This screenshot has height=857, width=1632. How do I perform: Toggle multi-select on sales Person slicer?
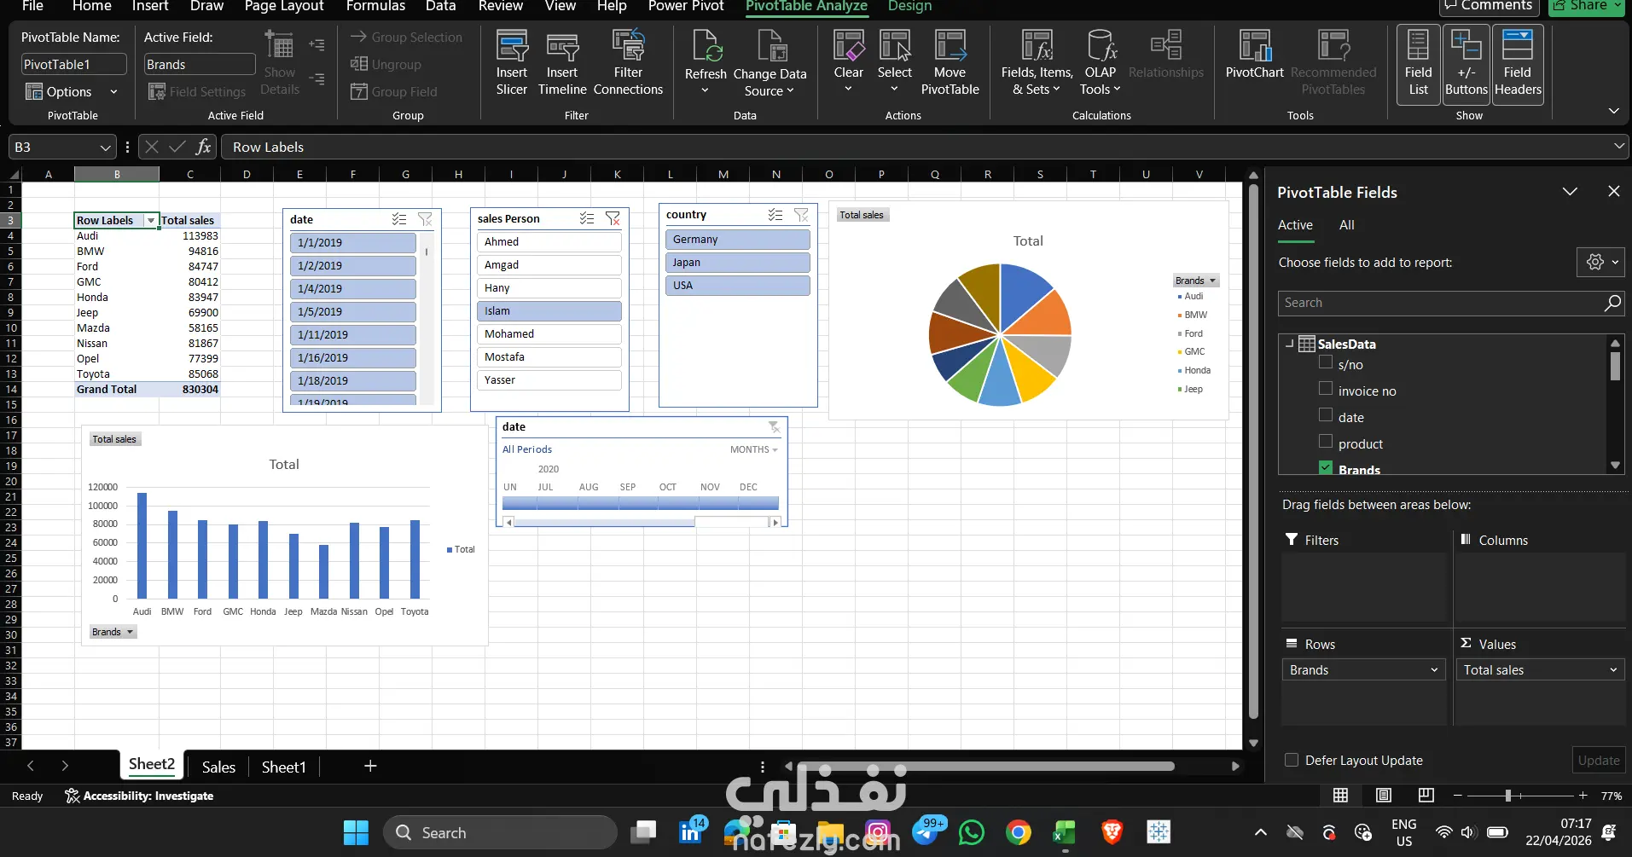pos(587,218)
